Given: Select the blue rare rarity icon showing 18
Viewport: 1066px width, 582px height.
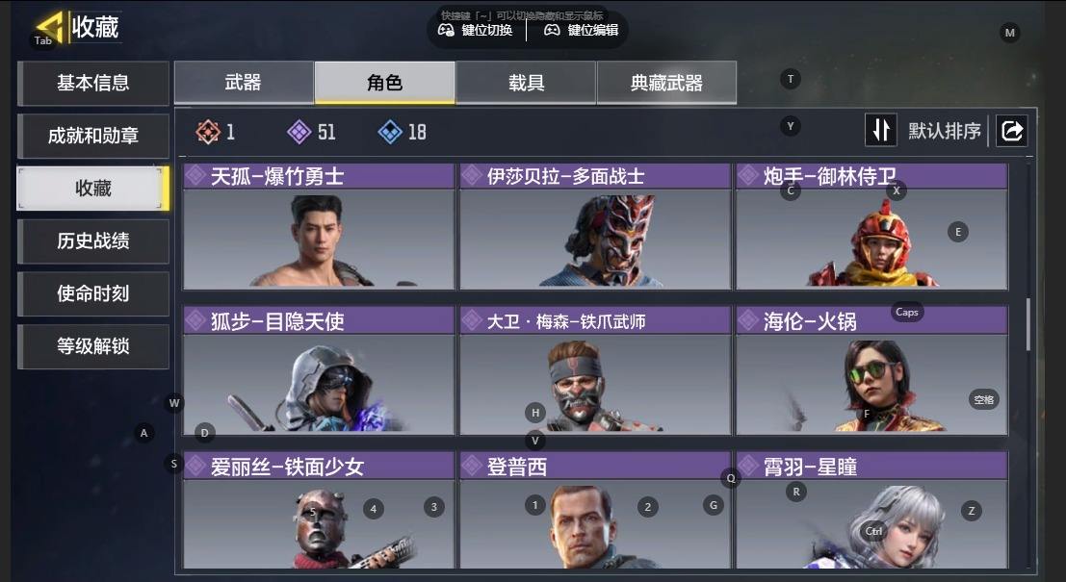Looking at the screenshot, I should click(x=390, y=132).
